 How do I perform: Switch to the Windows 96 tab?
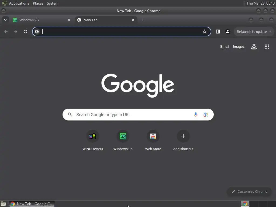pyautogui.click(x=42, y=20)
